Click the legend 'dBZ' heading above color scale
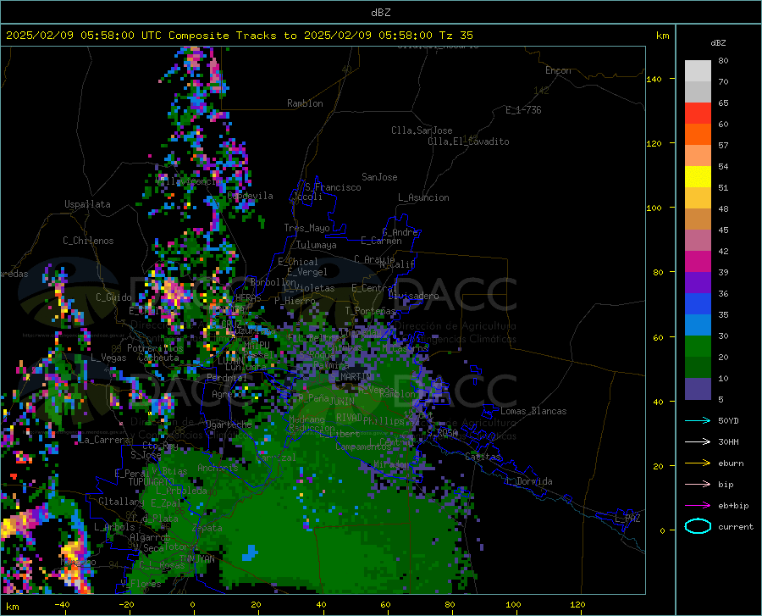 point(718,42)
